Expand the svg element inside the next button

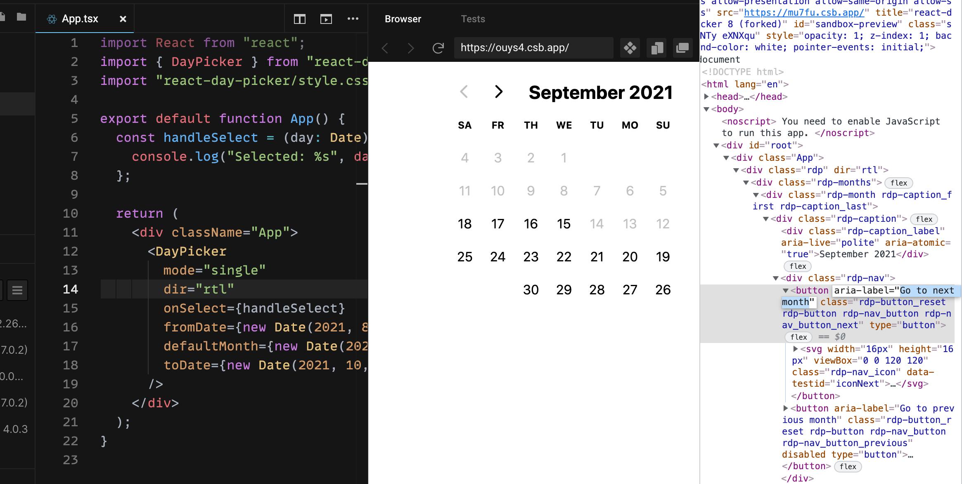(x=795, y=348)
